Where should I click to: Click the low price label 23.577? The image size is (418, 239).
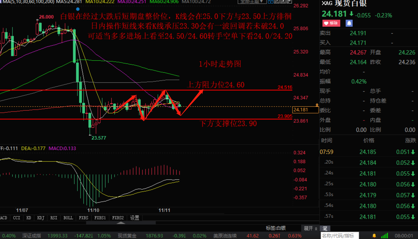point(99,138)
